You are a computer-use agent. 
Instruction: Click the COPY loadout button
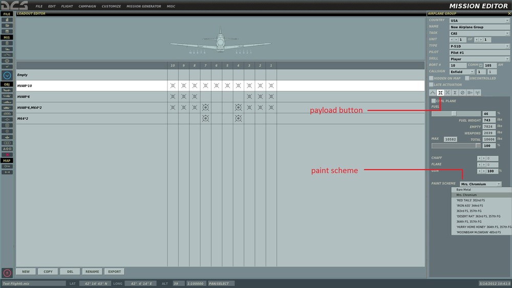point(48,272)
